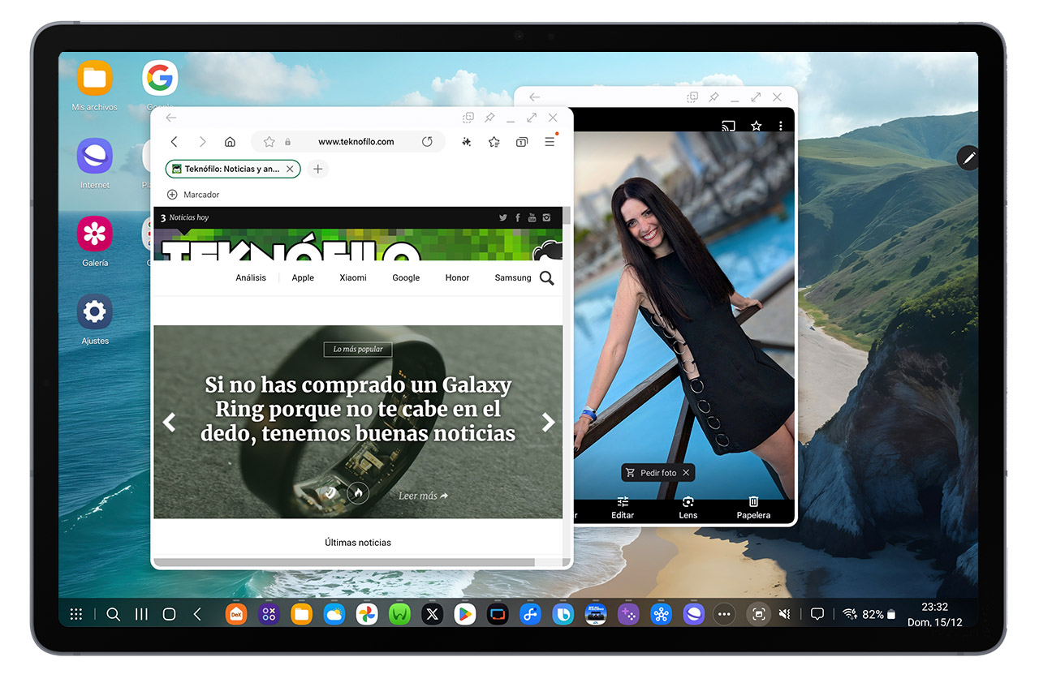
Task: Click the search magnifier on Teknófilo site
Action: pyautogui.click(x=546, y=278)
